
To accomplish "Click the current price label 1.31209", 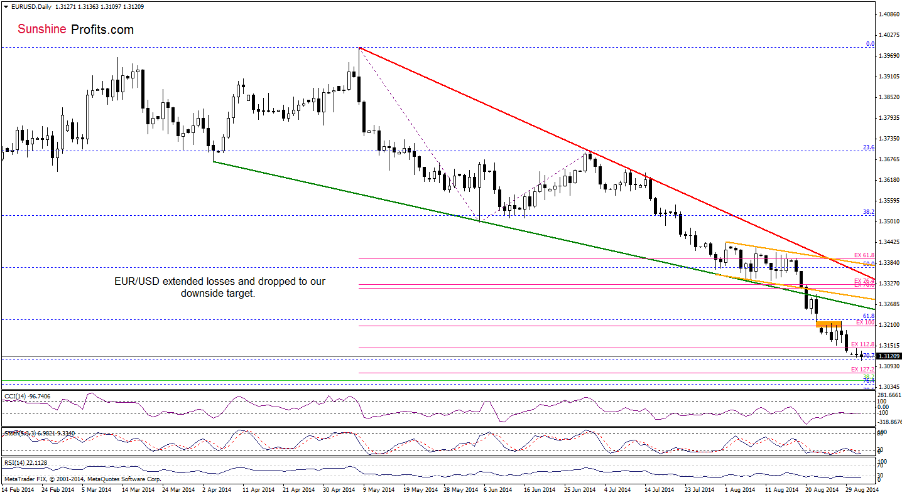I will point(889,356).
